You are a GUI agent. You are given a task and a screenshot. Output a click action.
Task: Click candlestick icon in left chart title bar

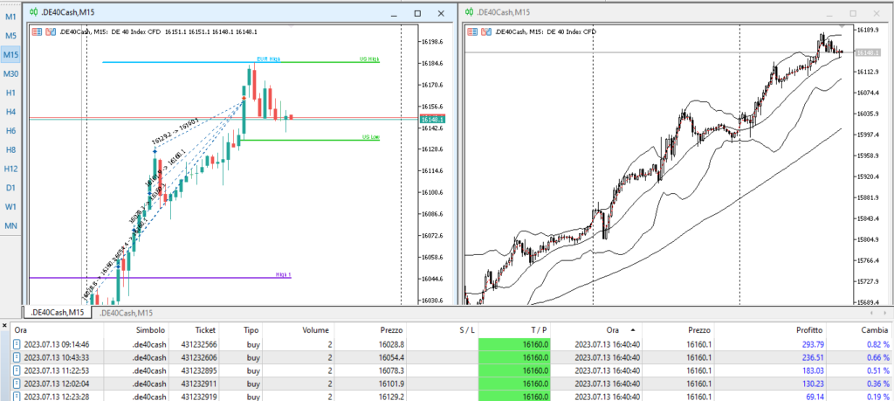coord(34,12)
